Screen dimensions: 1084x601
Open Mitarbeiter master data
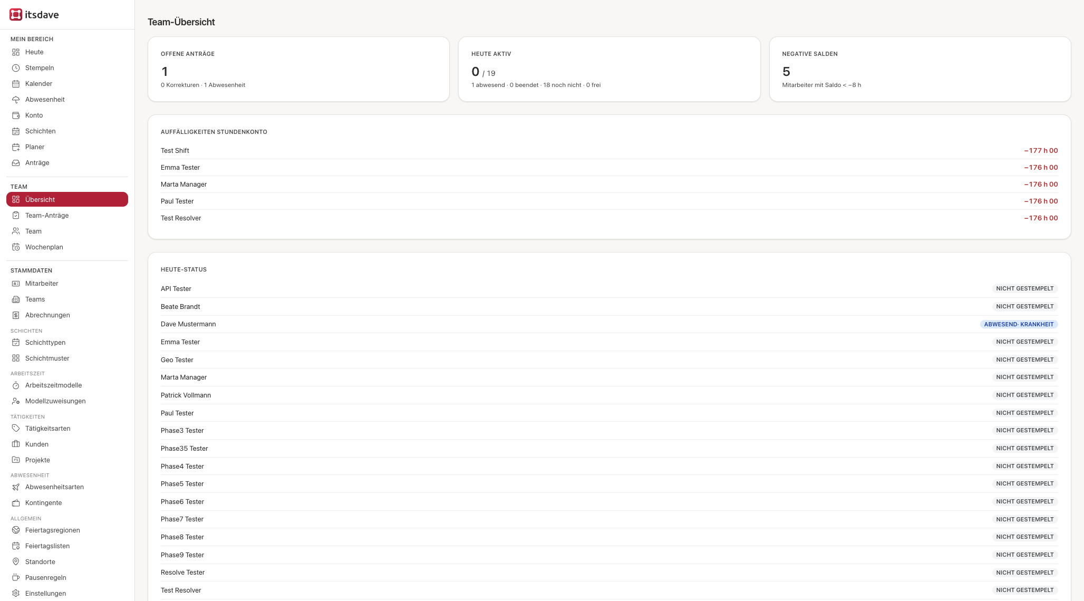point(67,284)
